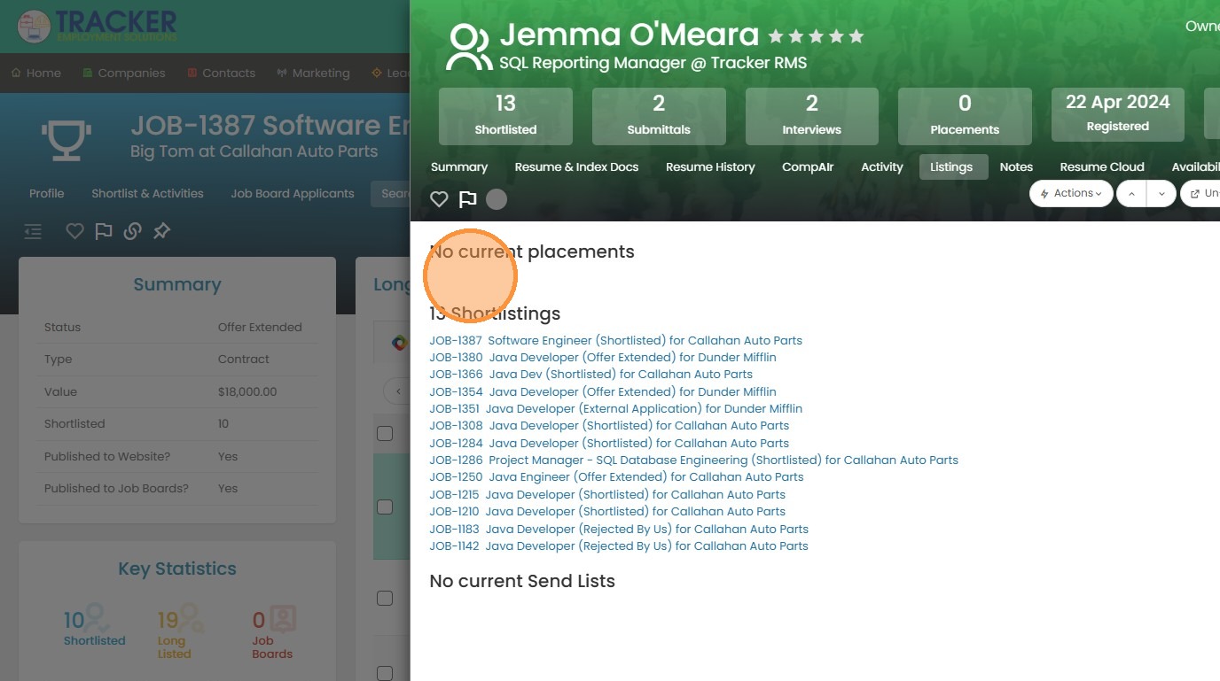Switch to Shortlist & Activities tab
This screenshot has width=1220, height=681.
coord(147,193)
